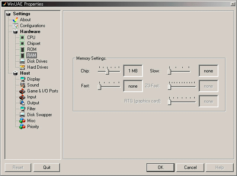
Task: Click the Sound speaker icon
Action: (x=22, y=85)
